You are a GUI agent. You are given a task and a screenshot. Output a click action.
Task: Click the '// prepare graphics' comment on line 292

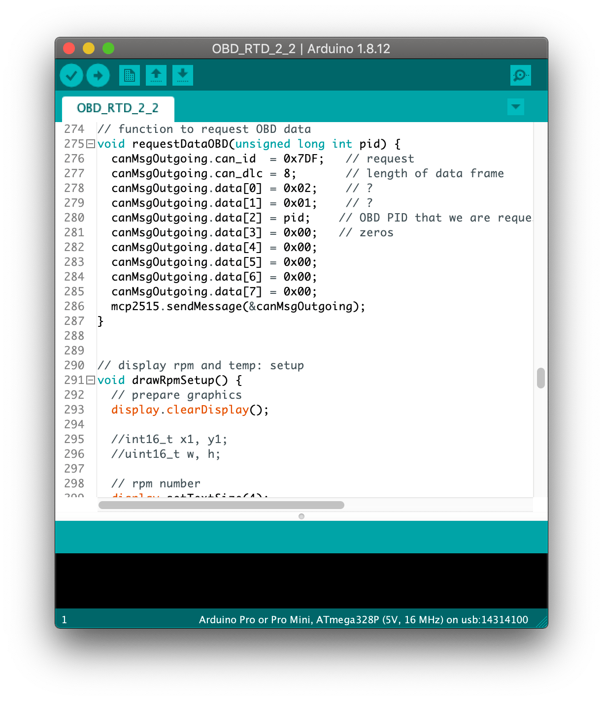[176, 395]
